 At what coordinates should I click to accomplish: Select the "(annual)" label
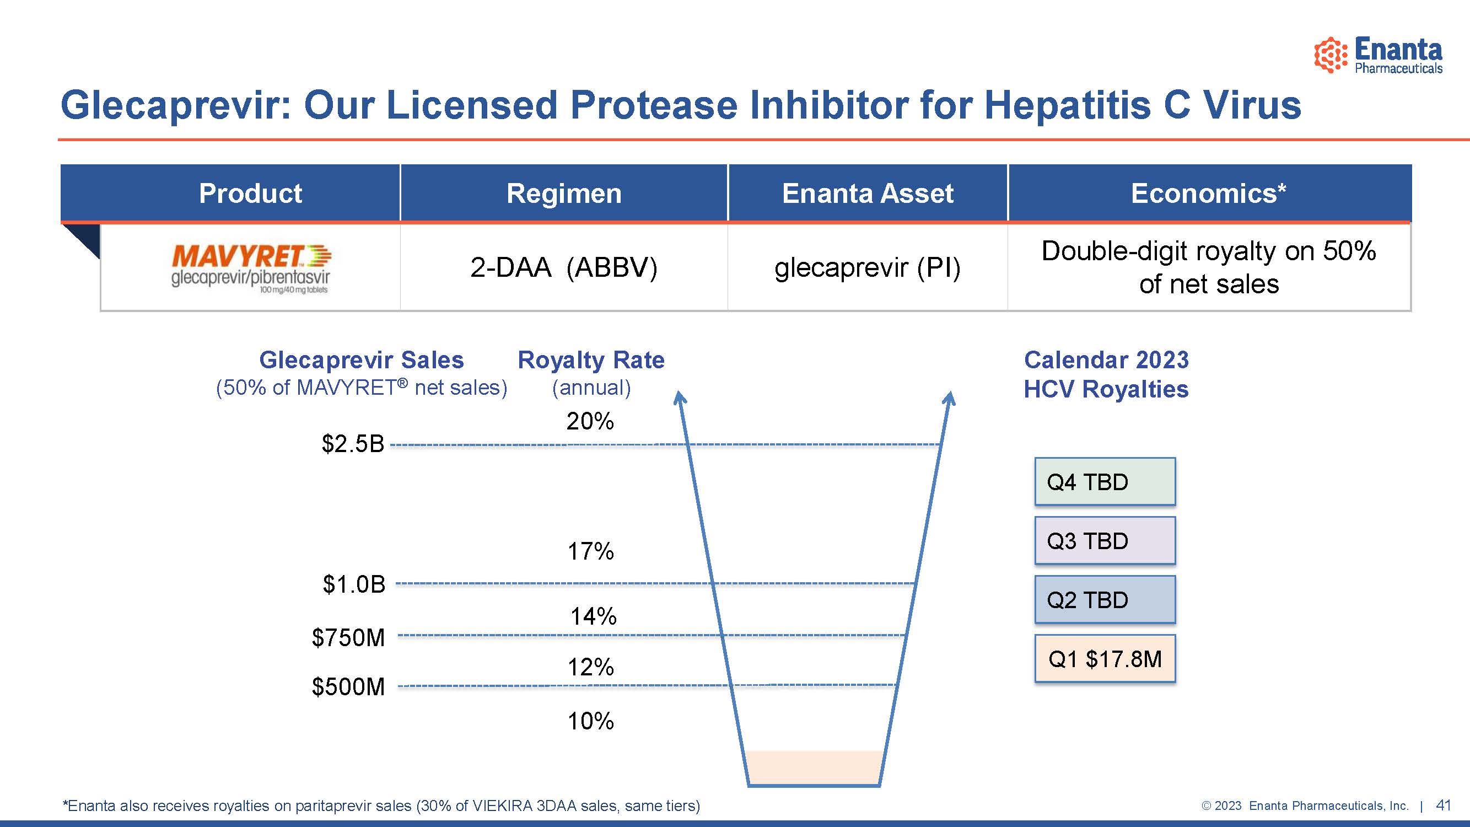click(591, 388)
